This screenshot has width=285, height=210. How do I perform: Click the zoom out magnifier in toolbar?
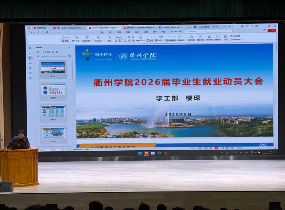(129, 37)
